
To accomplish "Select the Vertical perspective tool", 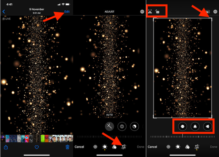I will point(195,126).
